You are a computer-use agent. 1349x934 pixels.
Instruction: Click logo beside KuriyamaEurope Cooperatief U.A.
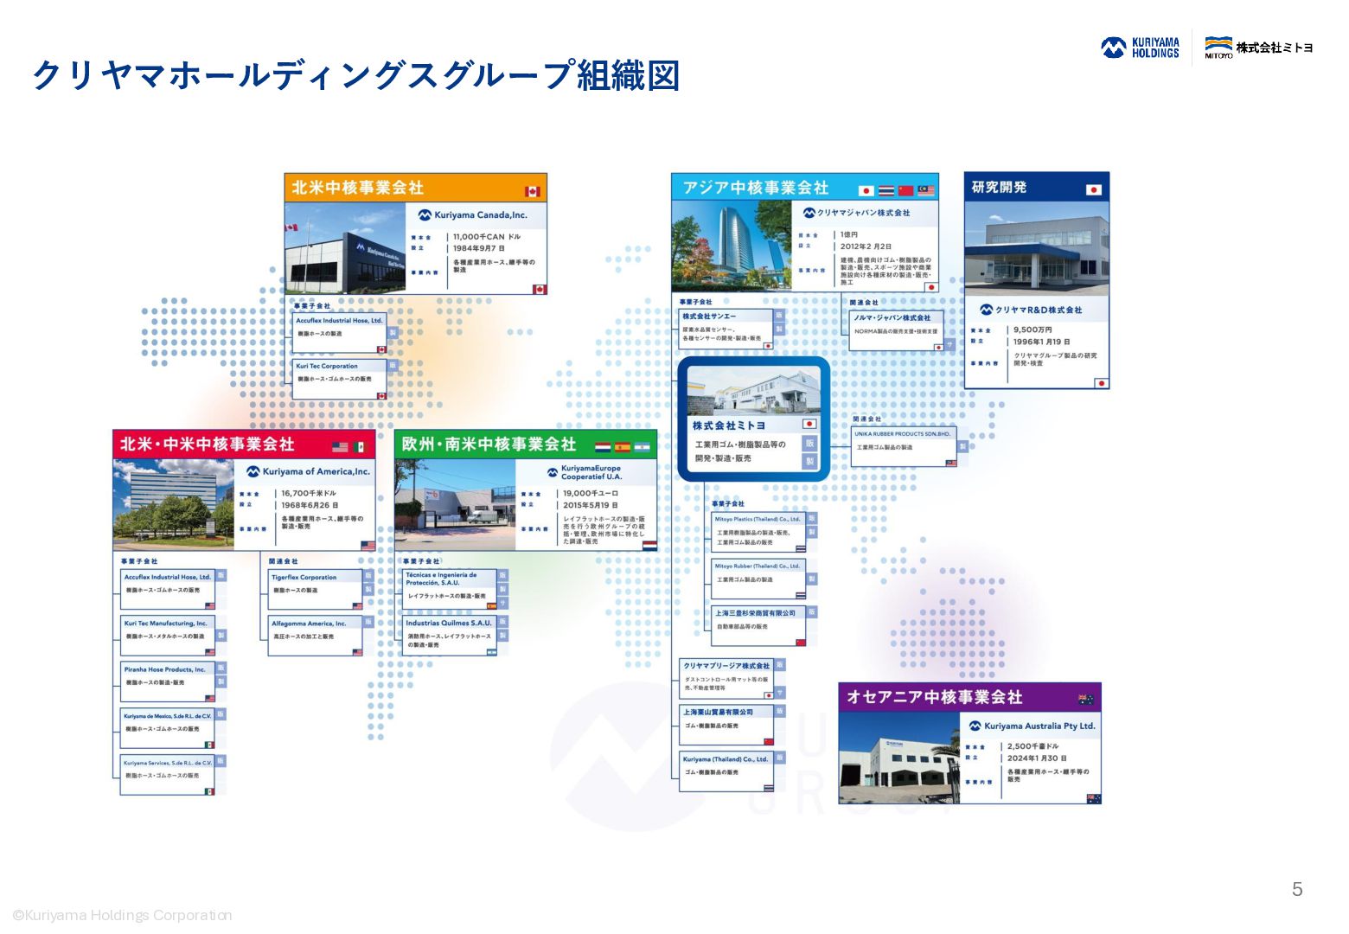tap(553, 472)
